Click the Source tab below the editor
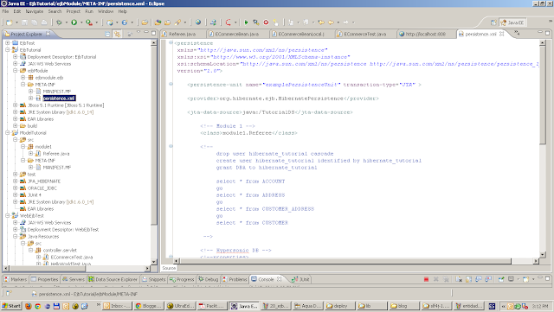 169,268
